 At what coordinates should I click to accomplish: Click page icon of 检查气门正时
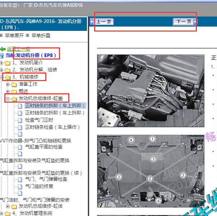(20, 120)
